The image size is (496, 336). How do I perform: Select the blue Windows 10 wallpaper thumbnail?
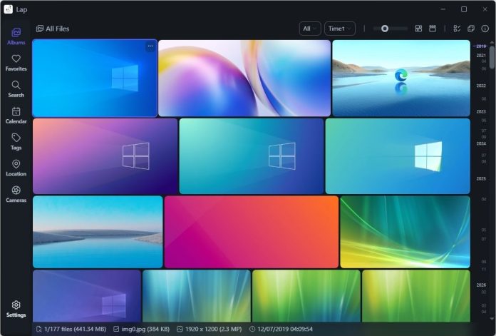[95, 78]
